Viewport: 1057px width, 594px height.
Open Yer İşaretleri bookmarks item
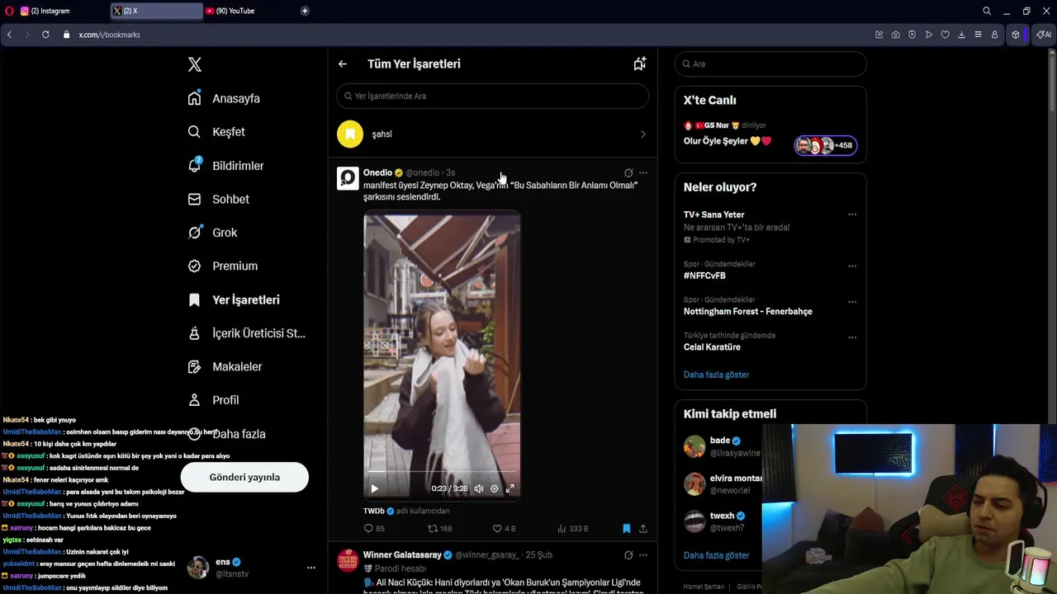coord(234,299)
